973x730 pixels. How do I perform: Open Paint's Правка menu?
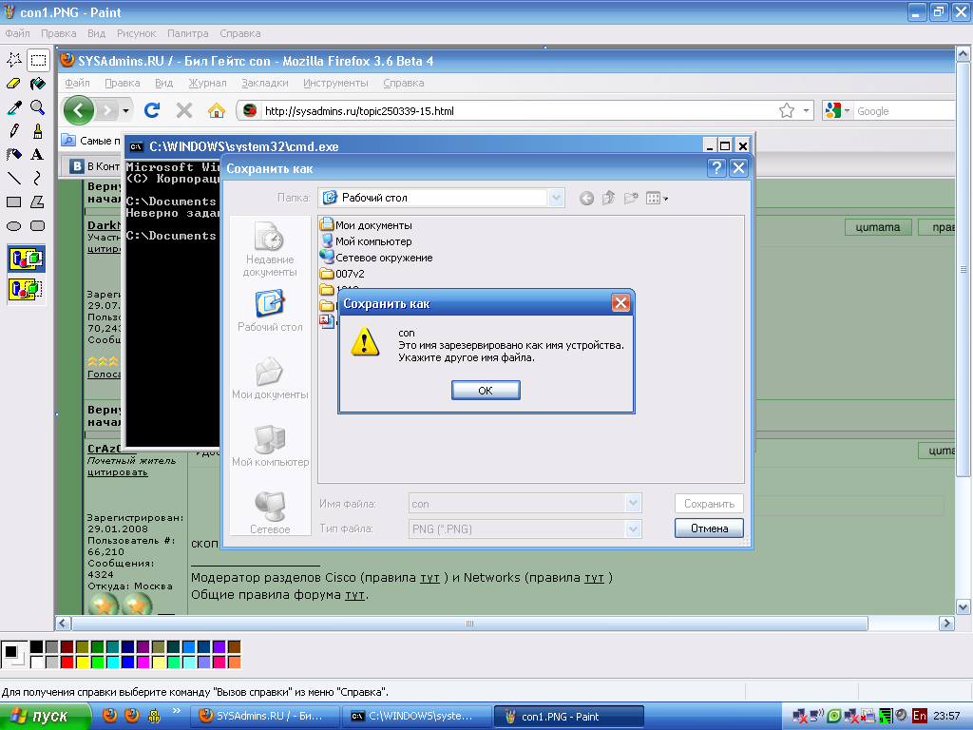click(58, 33)
